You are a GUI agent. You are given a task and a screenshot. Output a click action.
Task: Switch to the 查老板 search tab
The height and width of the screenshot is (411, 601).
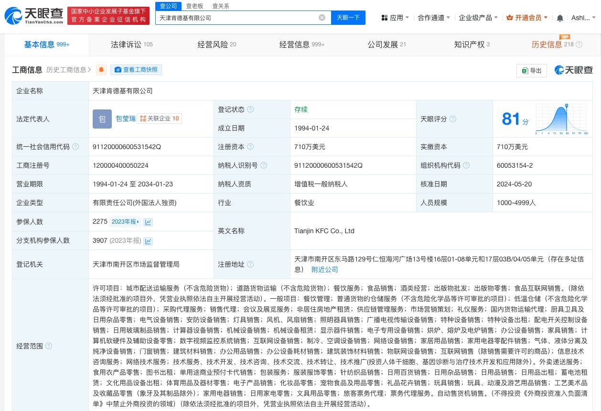194,6
